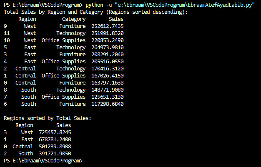Click the sales value 208291.2040

tap(107, 54)
